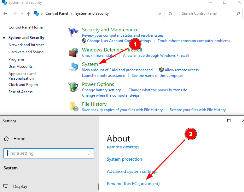Open Windows Defender Firewall heading
The height and width of the screenshot is (192, 244).
[x=112, y=50]
